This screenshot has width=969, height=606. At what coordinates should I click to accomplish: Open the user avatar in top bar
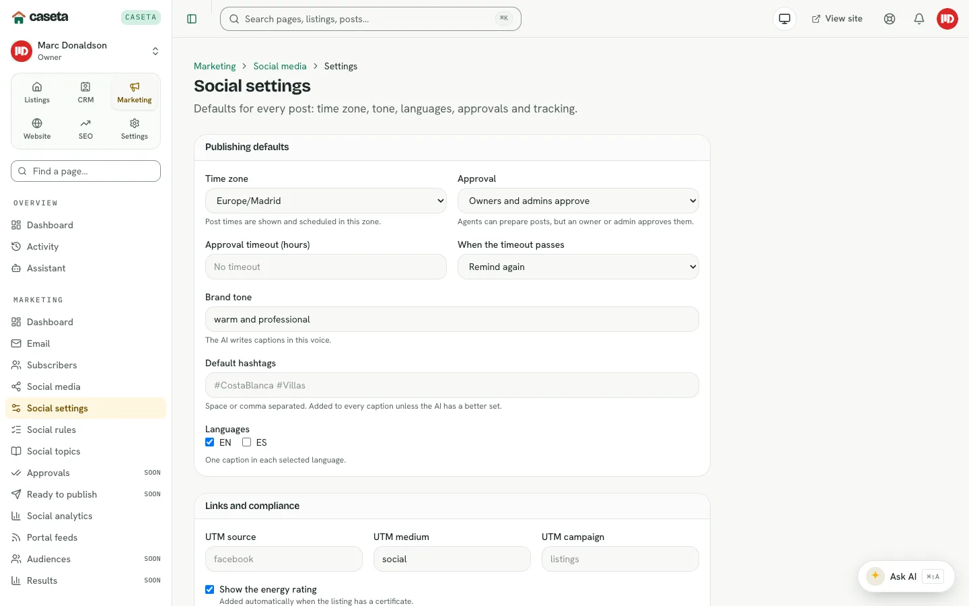(947, 19)
